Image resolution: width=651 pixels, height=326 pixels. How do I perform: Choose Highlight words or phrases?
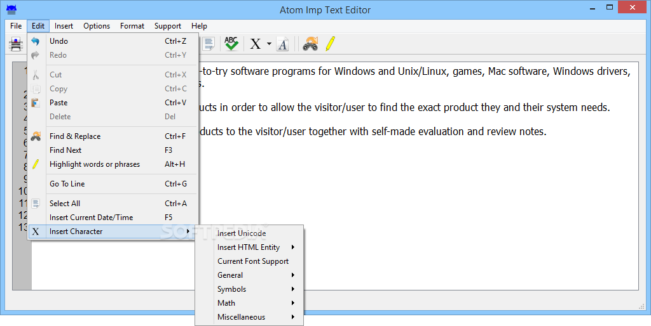pyautogui.click(x=113, y=164)
